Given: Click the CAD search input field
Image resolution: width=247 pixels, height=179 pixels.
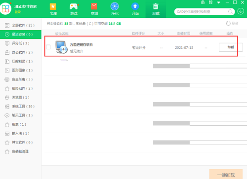Looking at the screenshot, I should pos(202,12).
